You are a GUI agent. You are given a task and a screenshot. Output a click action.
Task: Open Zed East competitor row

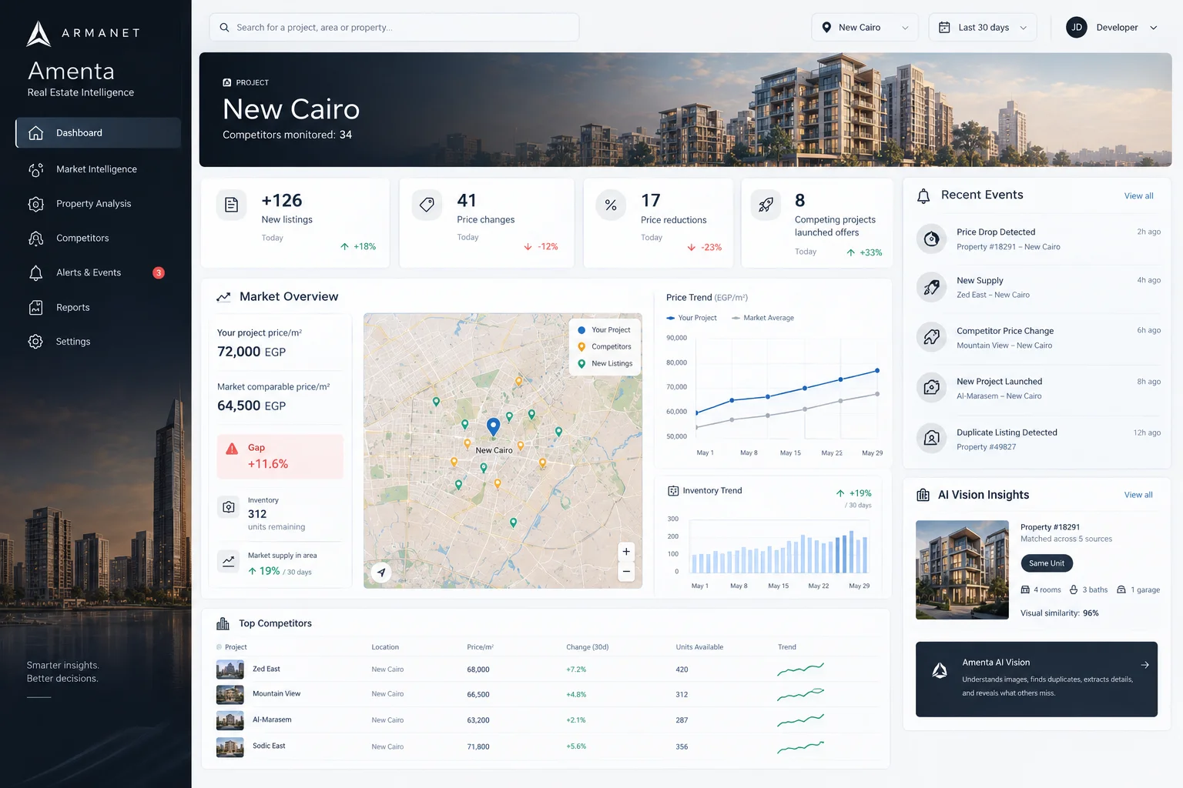click(545, 669)
